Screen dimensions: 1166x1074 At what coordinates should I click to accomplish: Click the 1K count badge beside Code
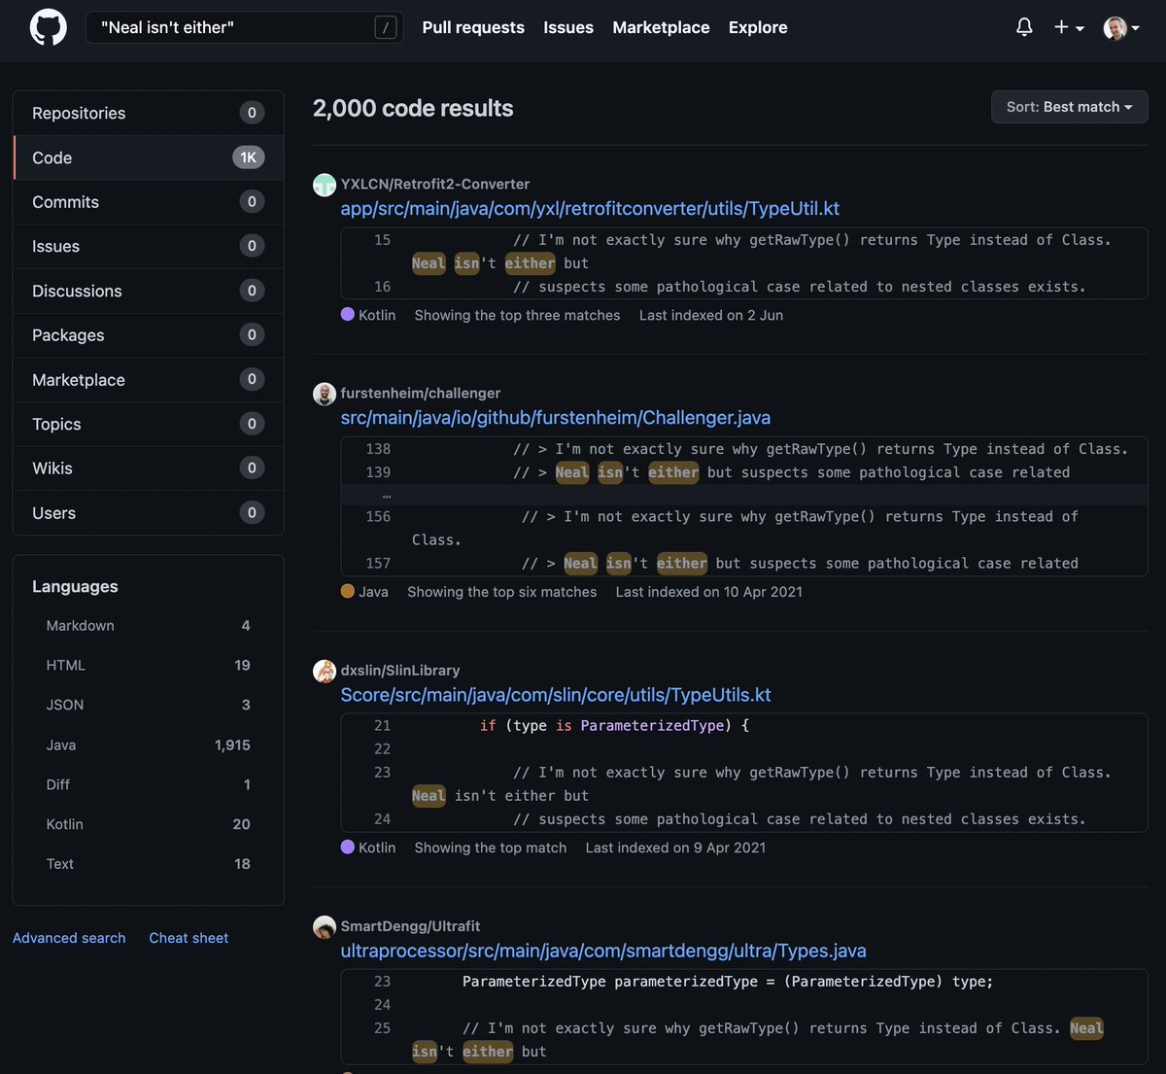click(249, 157)
